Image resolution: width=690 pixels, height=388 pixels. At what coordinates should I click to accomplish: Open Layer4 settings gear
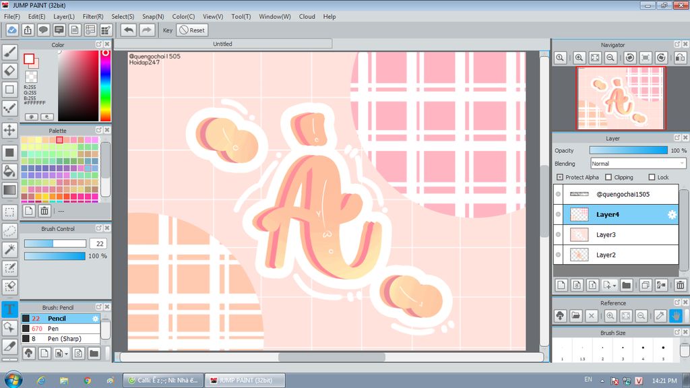[672, 214]
